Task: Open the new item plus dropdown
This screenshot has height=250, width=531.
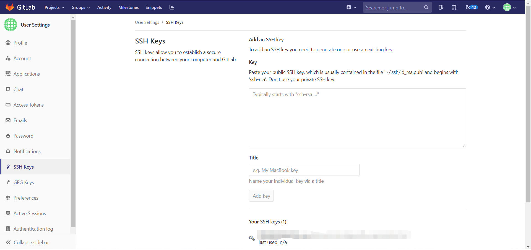Action: [x=351, y=7]
